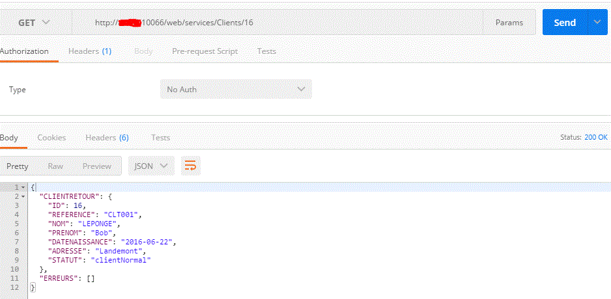Select the Pretty view

click(x=17, y=166)
